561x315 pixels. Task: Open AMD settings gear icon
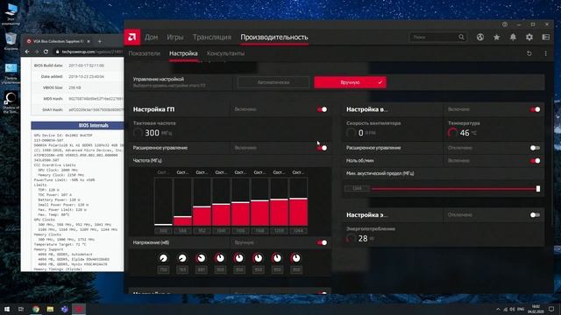529,37
